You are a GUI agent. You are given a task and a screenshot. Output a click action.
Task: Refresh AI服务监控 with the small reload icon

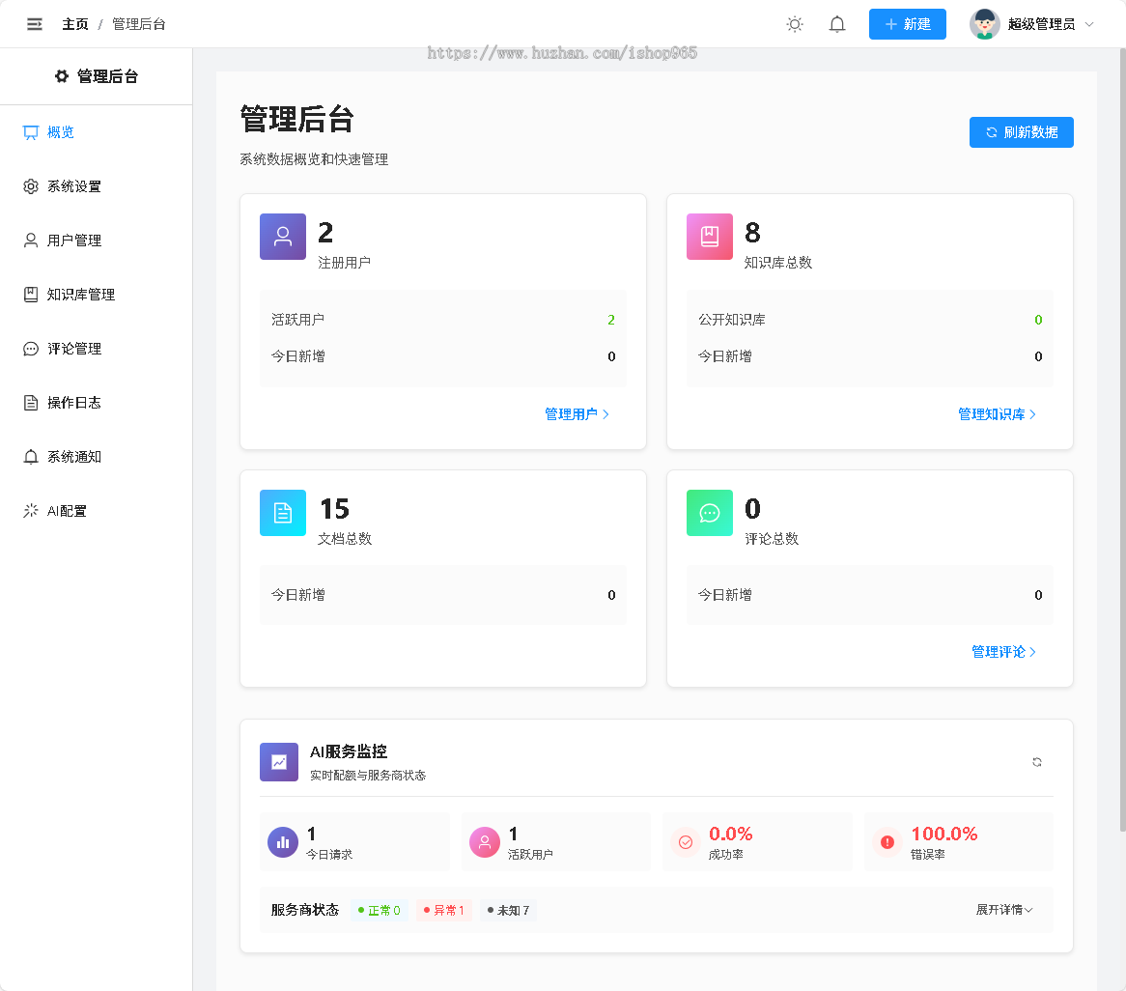pyautogui.click(x=1037, y=762)
